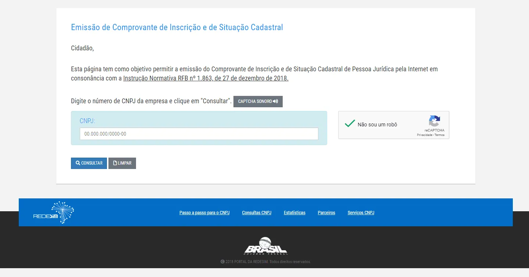Image resolution: width=529 pixels, height=277 pixels.
Task: Open Serviços CNPJ footer link
Action: tap(361, 213)
